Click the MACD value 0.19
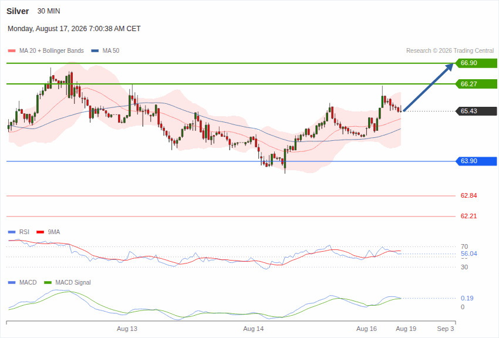 point(467,298)
